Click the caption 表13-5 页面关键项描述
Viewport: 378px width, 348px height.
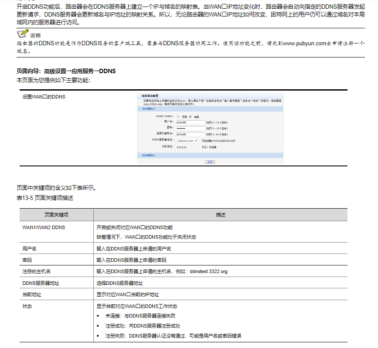pos(45,198)
